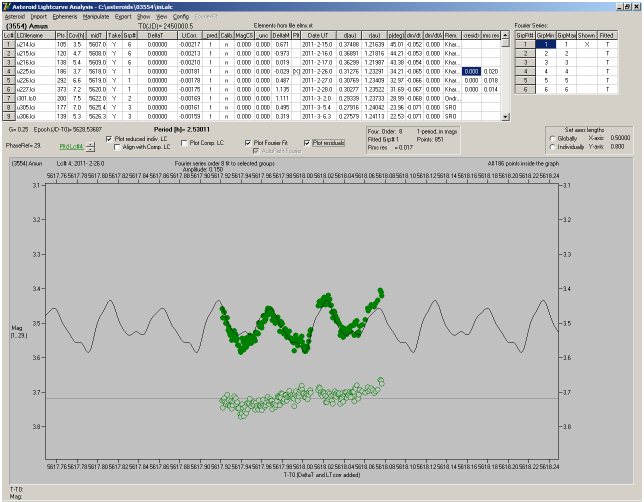
Task: Click Rms res = 0.017 readout
Action: (x=390, y=147)
